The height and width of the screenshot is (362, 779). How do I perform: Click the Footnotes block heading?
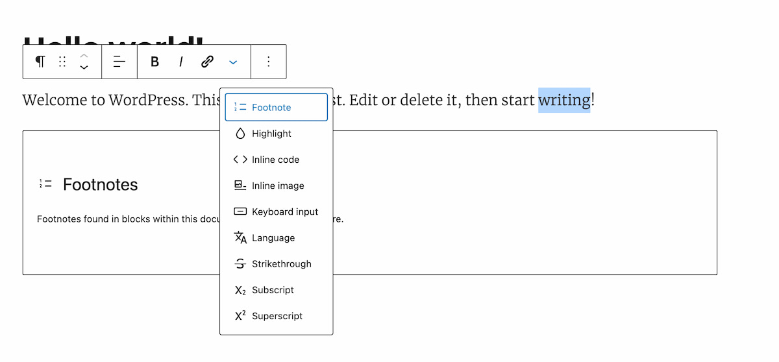click(100, 185)
